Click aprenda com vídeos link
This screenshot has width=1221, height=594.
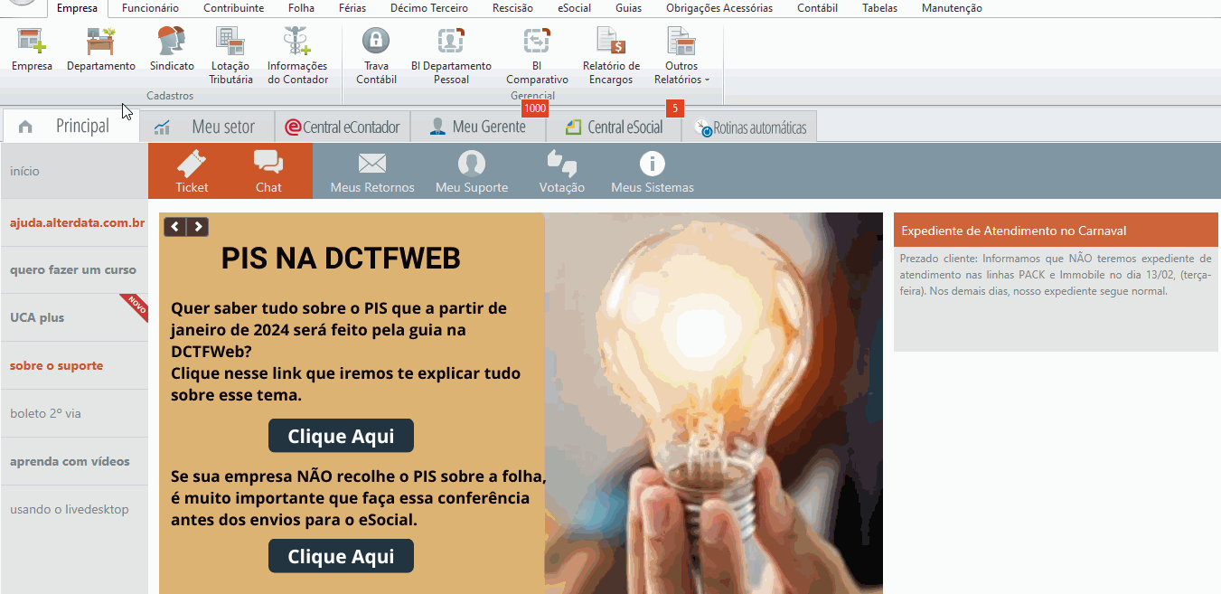[74, 461]
